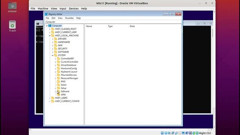Viewport: 240px width, 135px height.
Task: Select the CurrentControlSet folder icon
Action: pyautogui.click(x=58, y=61)
